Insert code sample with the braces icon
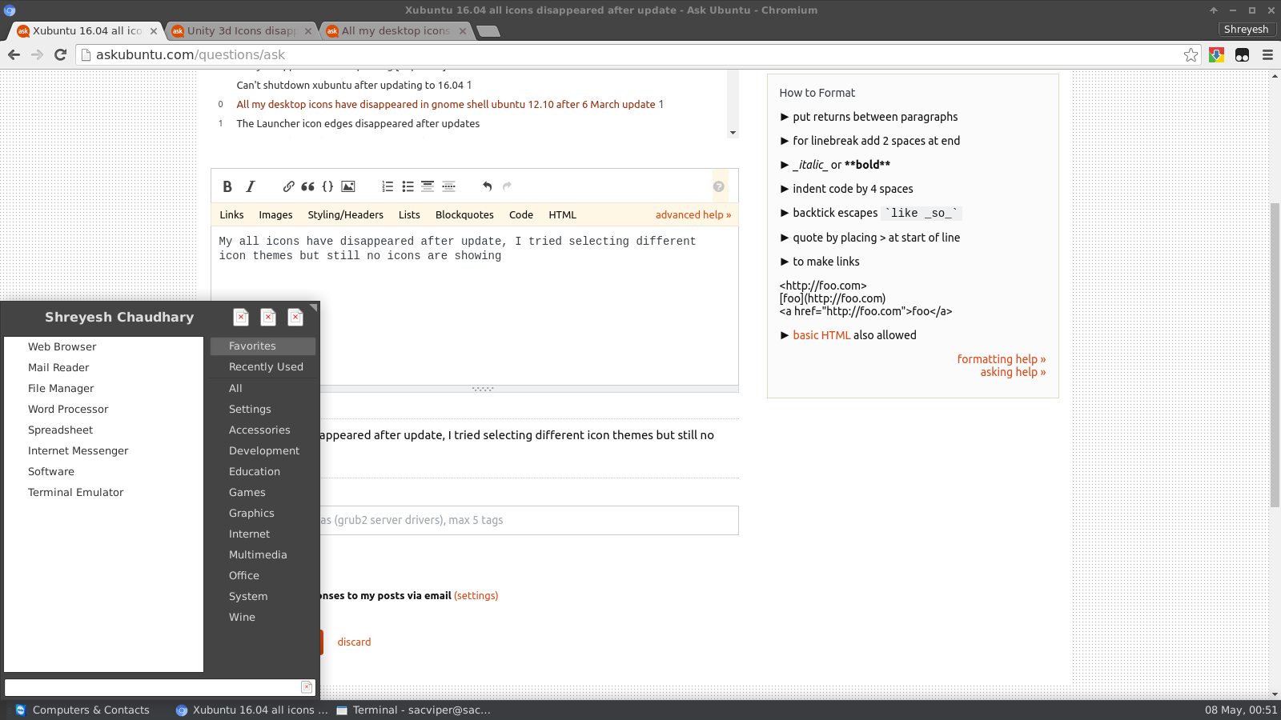This screenshot has width=1281, height=720. (327, 186)
